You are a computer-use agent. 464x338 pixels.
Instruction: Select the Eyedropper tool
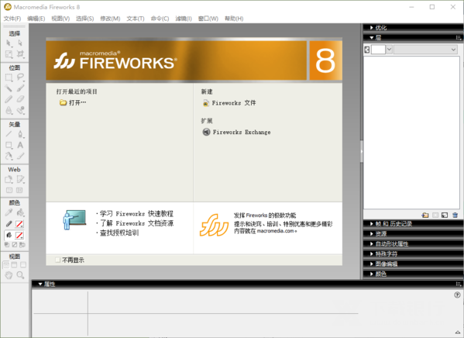(x=9, y=212)
